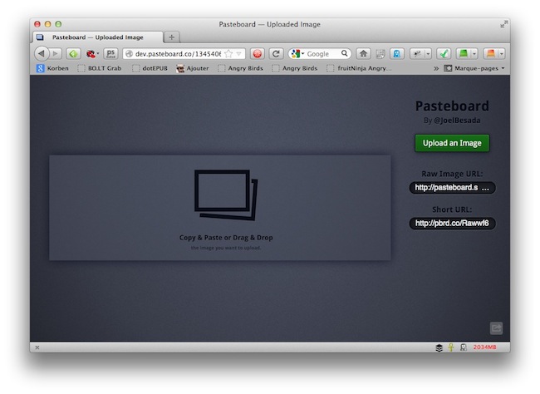Close the add-on bar with X

coord(37,347)
